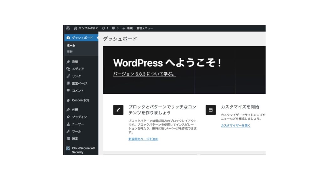Select the ダッシュボード menu item
The width and height of the screenshot is (321, 180).
(82, 38)
